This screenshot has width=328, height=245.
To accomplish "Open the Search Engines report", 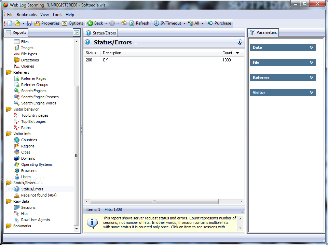I will click(x=34, y=91).
